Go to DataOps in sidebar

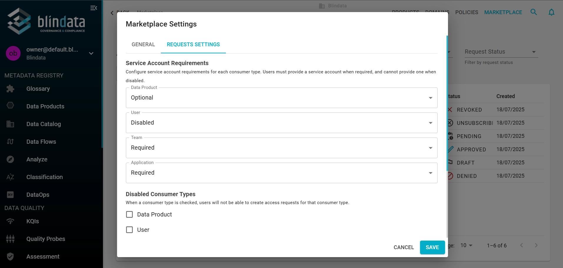click(x=38, y=195)
